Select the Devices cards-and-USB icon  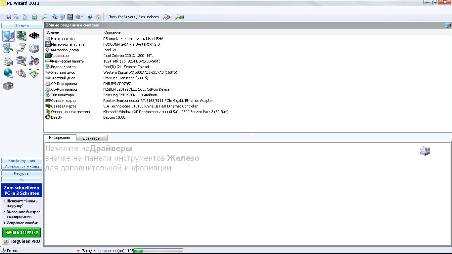[x=21, y=61]
